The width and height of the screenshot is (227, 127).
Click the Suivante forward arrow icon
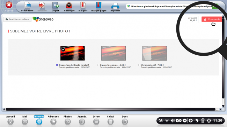(42, 6)
